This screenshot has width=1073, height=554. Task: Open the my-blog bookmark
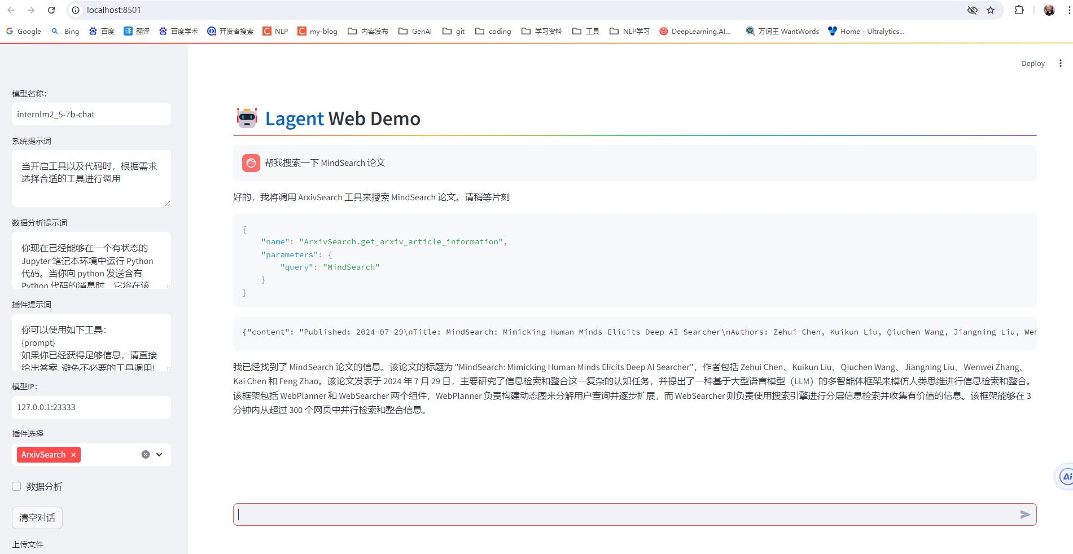tap(317, 32)
